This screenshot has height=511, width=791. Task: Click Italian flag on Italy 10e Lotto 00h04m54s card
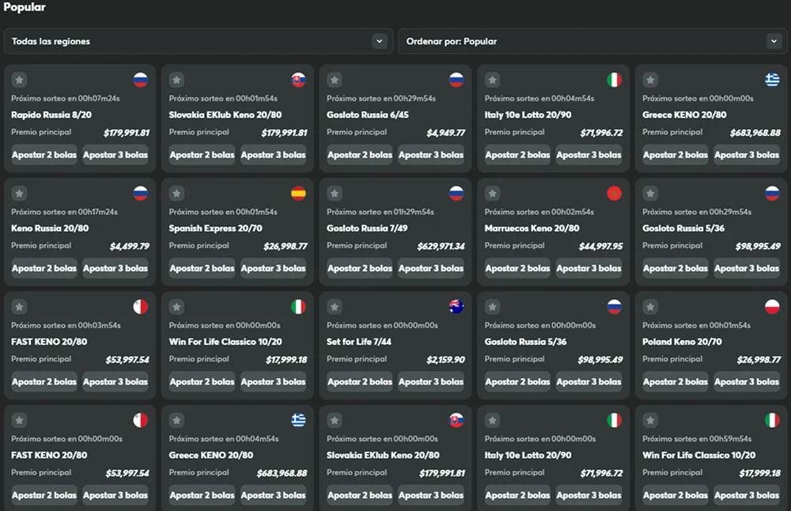(x=615, y=80)
